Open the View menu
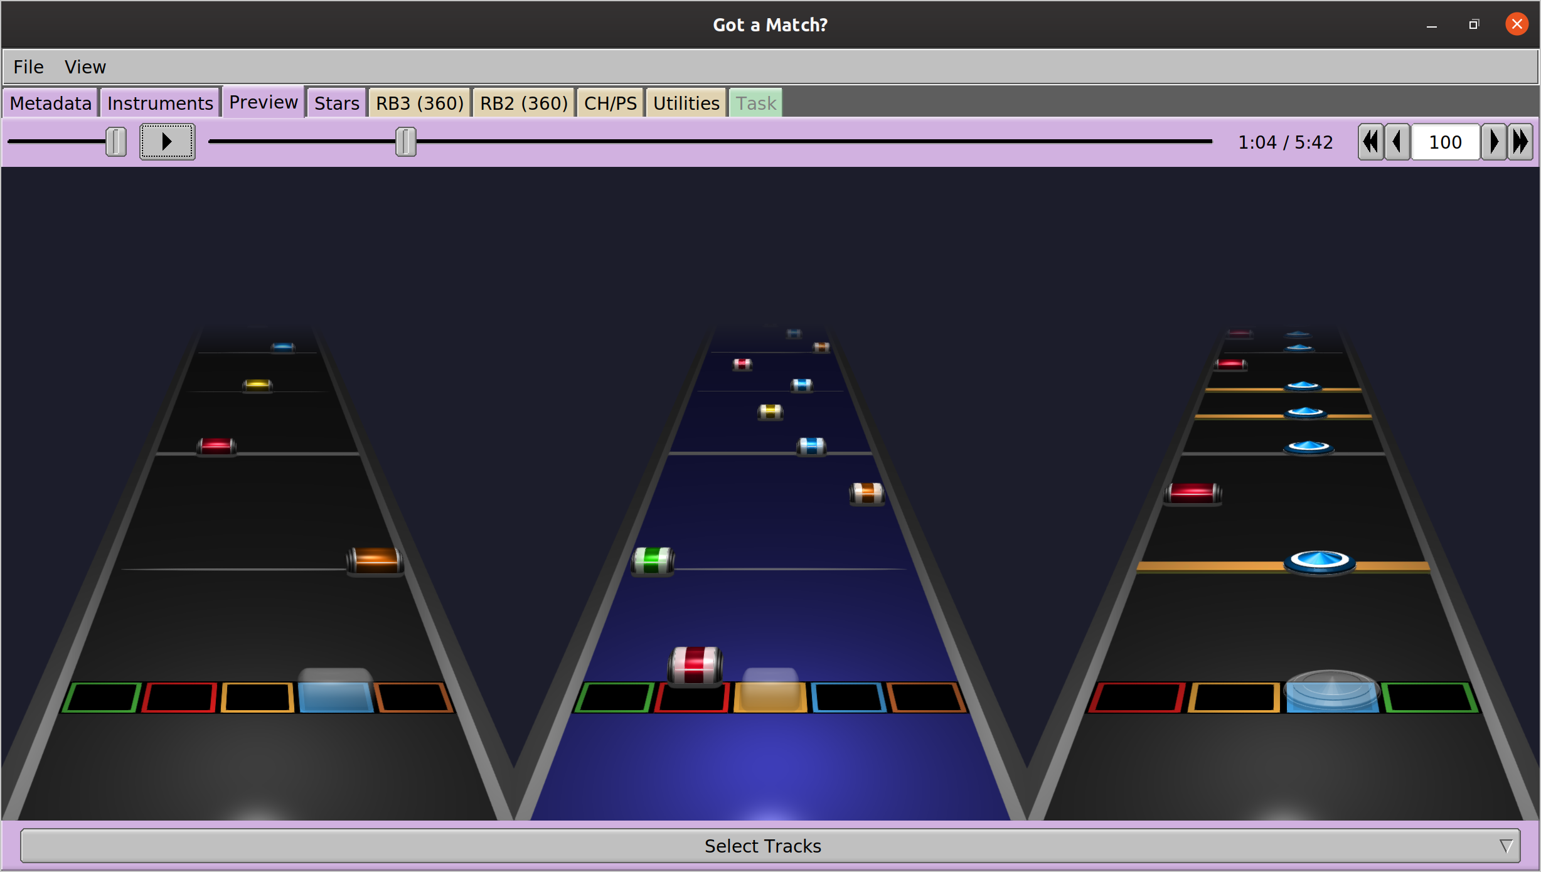This screenshot has width=1541, height=872. coord(85,66)
